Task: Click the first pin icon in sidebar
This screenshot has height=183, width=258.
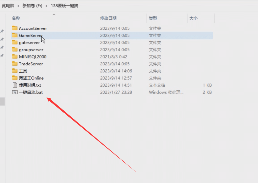Action: [x=2, y=31]
